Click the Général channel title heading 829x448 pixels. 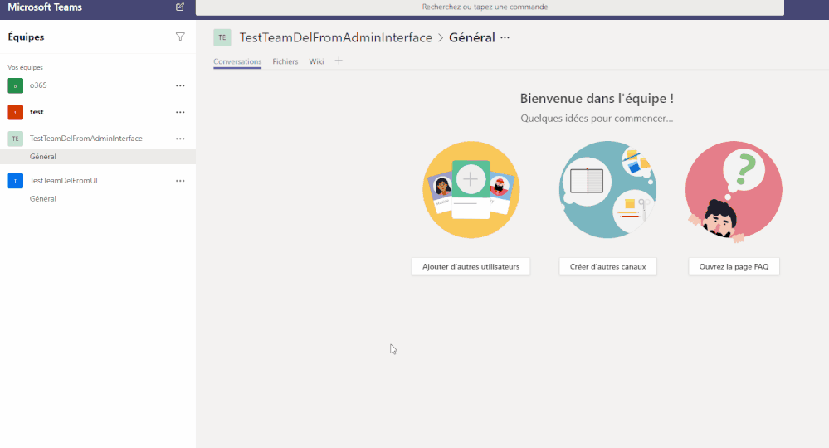472,37
